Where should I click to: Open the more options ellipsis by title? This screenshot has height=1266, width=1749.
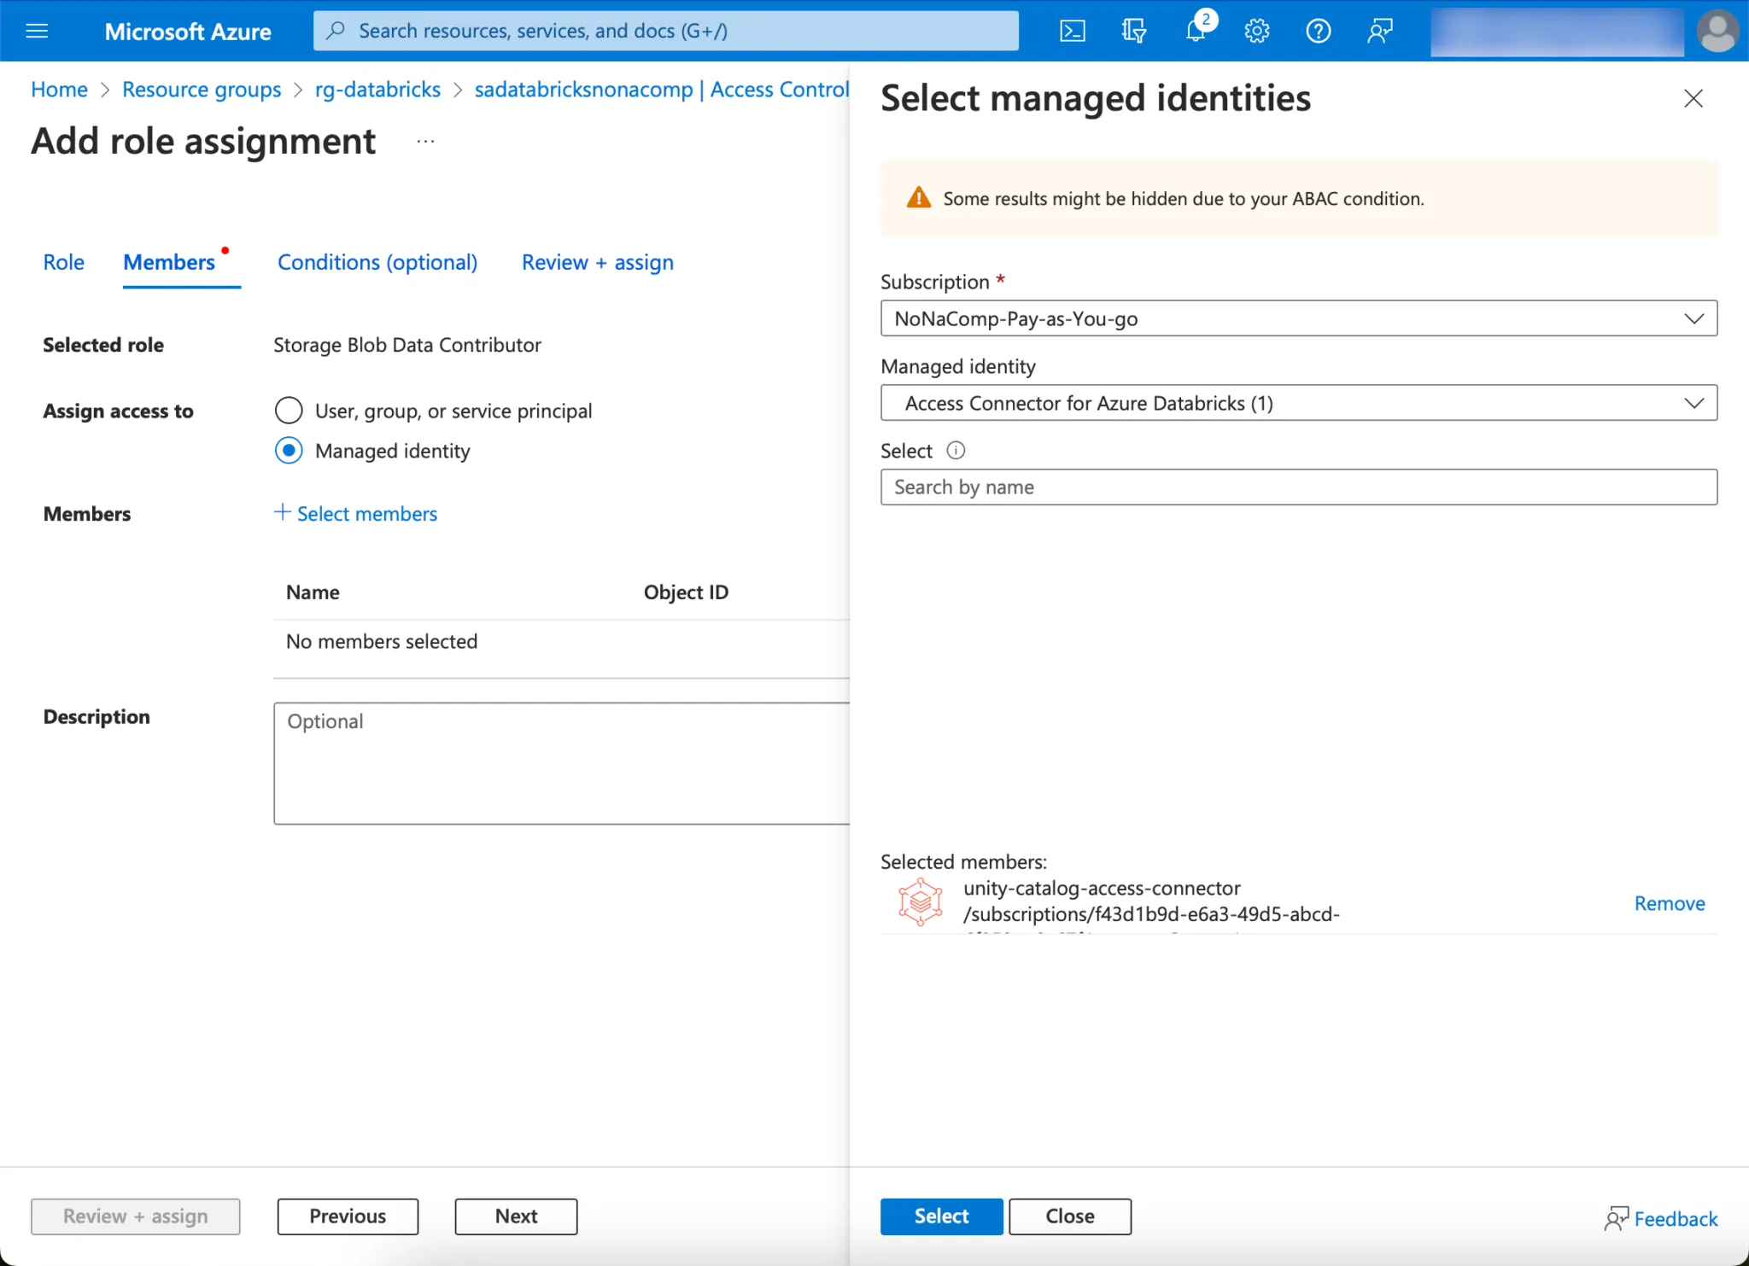[x=425, y=141]
